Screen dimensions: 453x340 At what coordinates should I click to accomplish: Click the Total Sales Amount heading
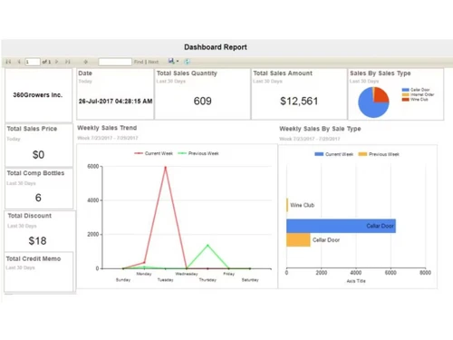tap(283, 73)
